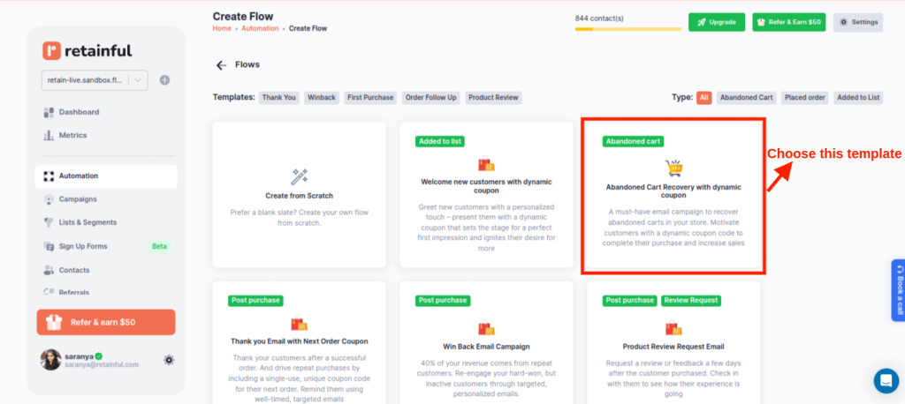Click the rocket icon in Upgrade button
905x404 pixels.
tap(701, 22)
